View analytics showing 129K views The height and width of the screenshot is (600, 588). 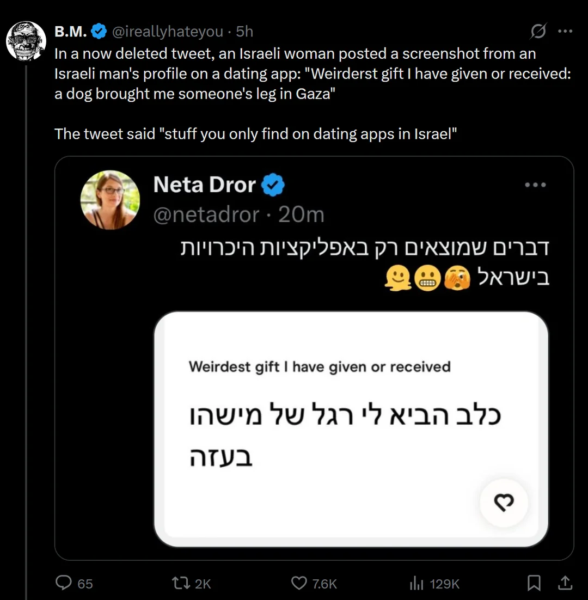click(434, 583)
